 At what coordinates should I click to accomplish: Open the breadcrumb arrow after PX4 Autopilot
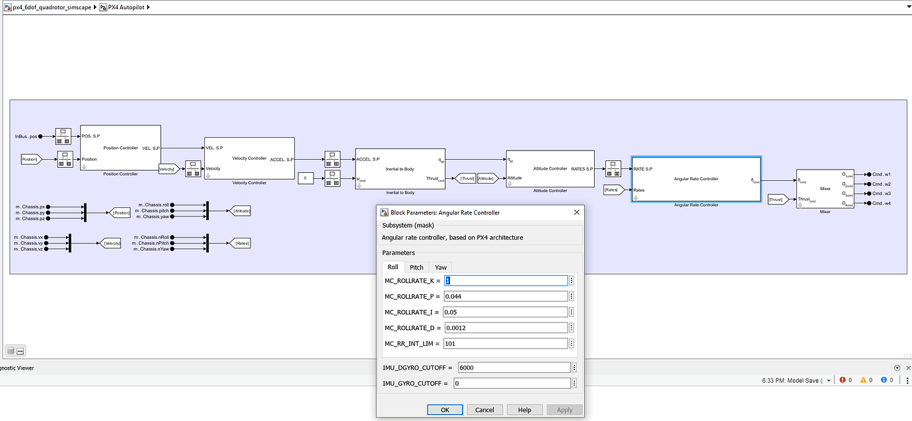pos(148,7)
